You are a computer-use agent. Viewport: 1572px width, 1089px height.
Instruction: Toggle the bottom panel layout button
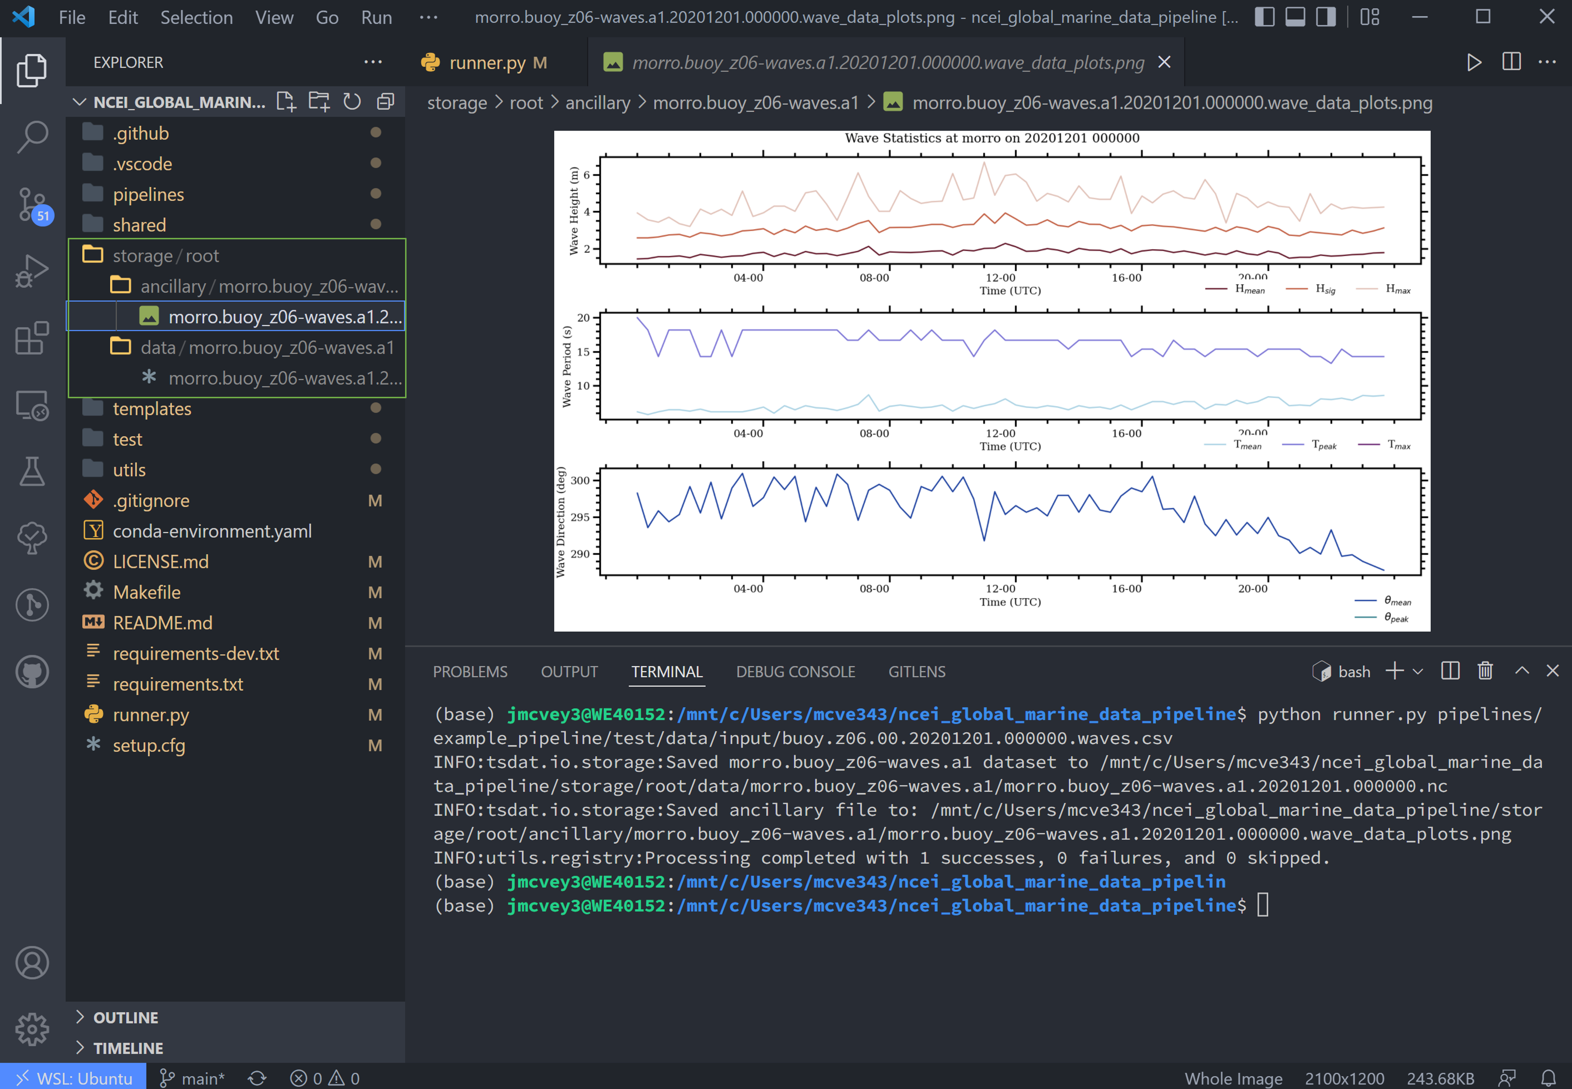pyautogui.click(x=1294, y=17)
